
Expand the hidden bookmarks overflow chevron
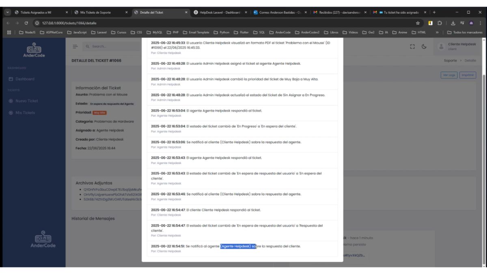click(437, 32)
